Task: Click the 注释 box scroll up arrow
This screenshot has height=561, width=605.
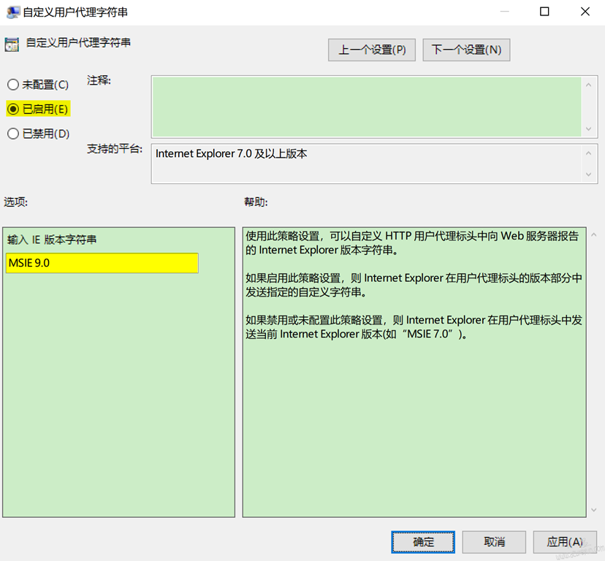Action: point(588,85)
